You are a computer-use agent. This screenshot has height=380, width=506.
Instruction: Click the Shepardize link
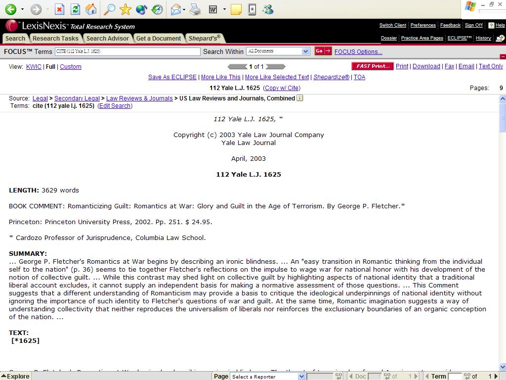(x=332, y=77)
